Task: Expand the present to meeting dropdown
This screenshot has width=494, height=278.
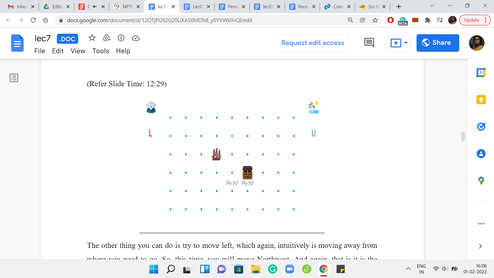Action: [406, 43]
